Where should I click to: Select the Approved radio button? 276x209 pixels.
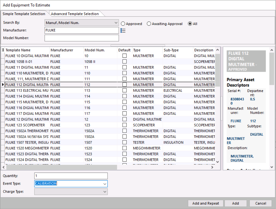coord(123,24)
